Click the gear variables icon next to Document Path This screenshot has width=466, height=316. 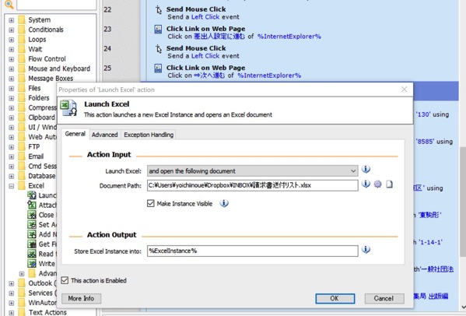click(378, 184)
